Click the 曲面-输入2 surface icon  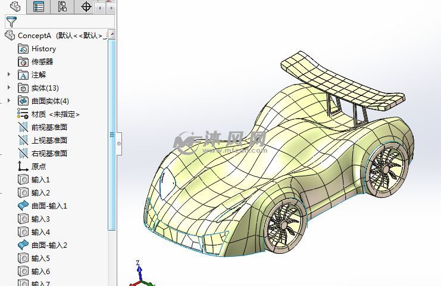click(23, 245)
